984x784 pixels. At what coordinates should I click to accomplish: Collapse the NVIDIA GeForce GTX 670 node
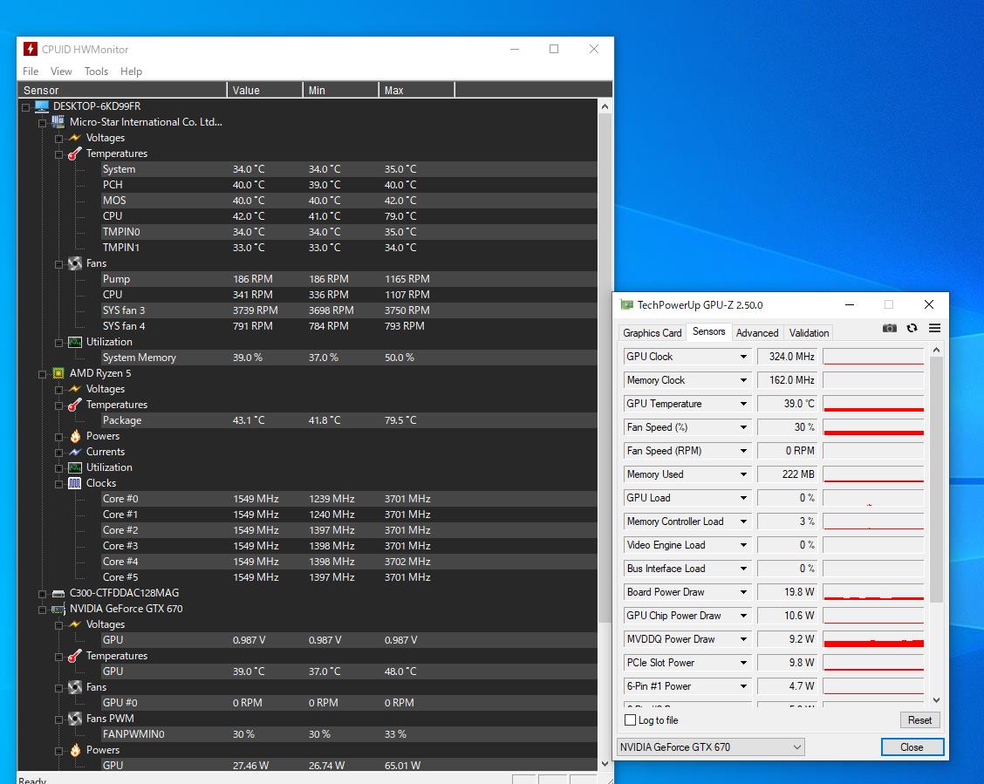(42, 610)
